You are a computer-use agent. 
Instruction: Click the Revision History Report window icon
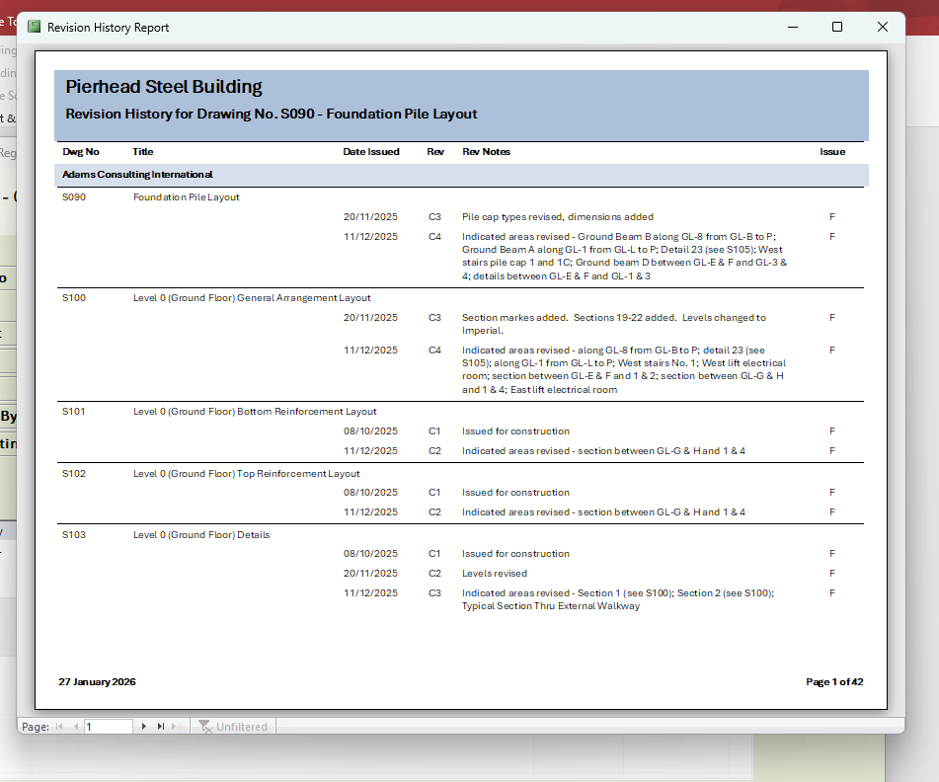(35, 28)
